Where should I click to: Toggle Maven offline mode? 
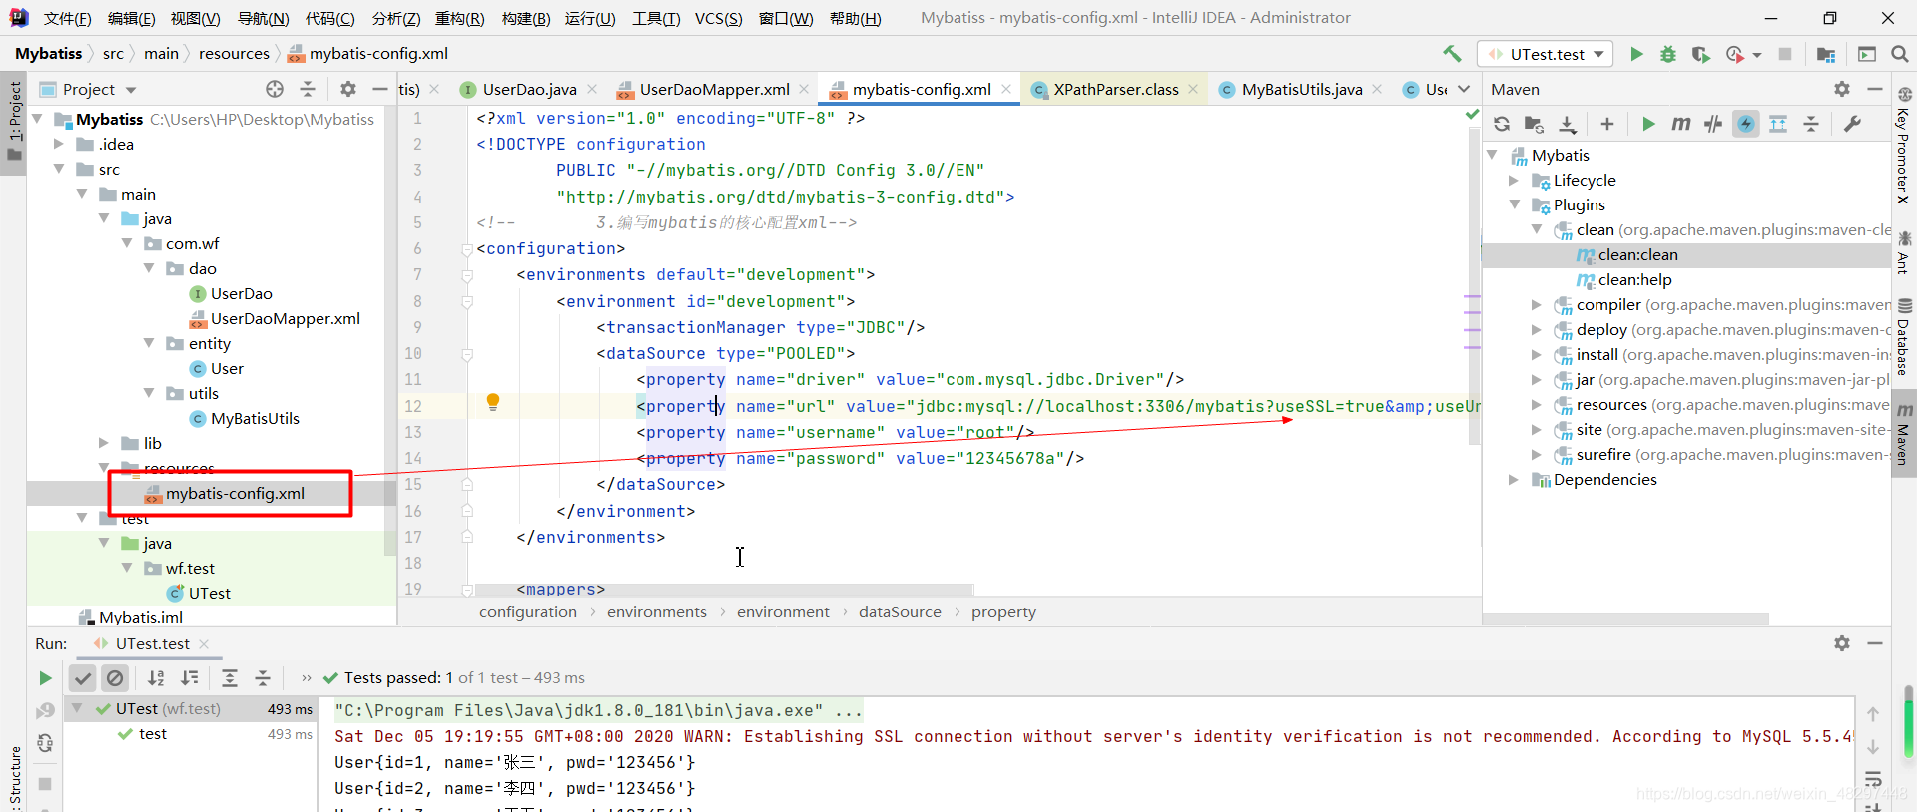point(1713,124)
